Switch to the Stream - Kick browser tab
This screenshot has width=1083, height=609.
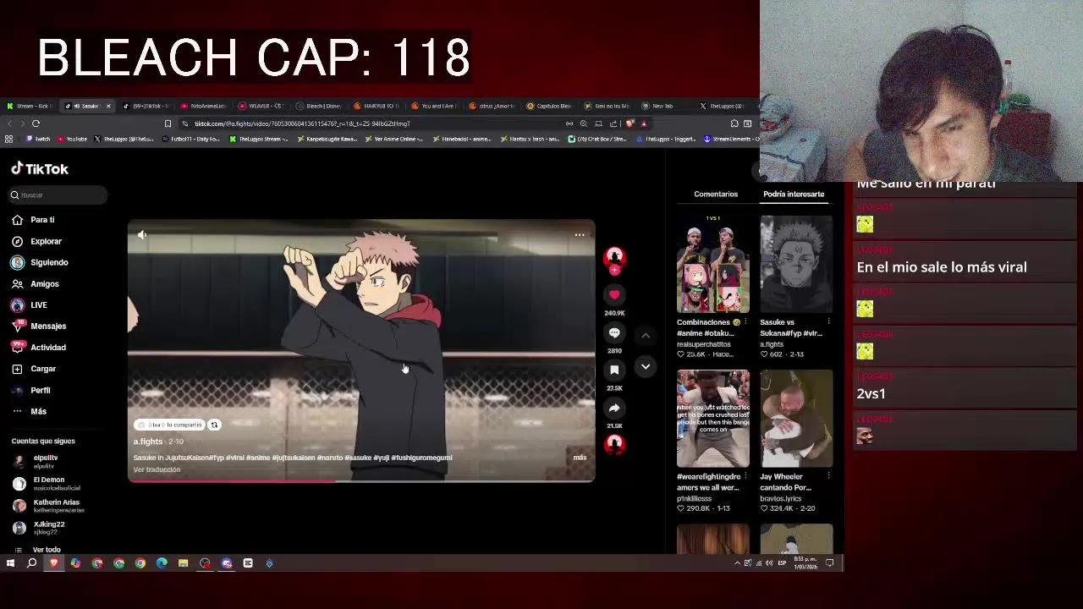30,106
